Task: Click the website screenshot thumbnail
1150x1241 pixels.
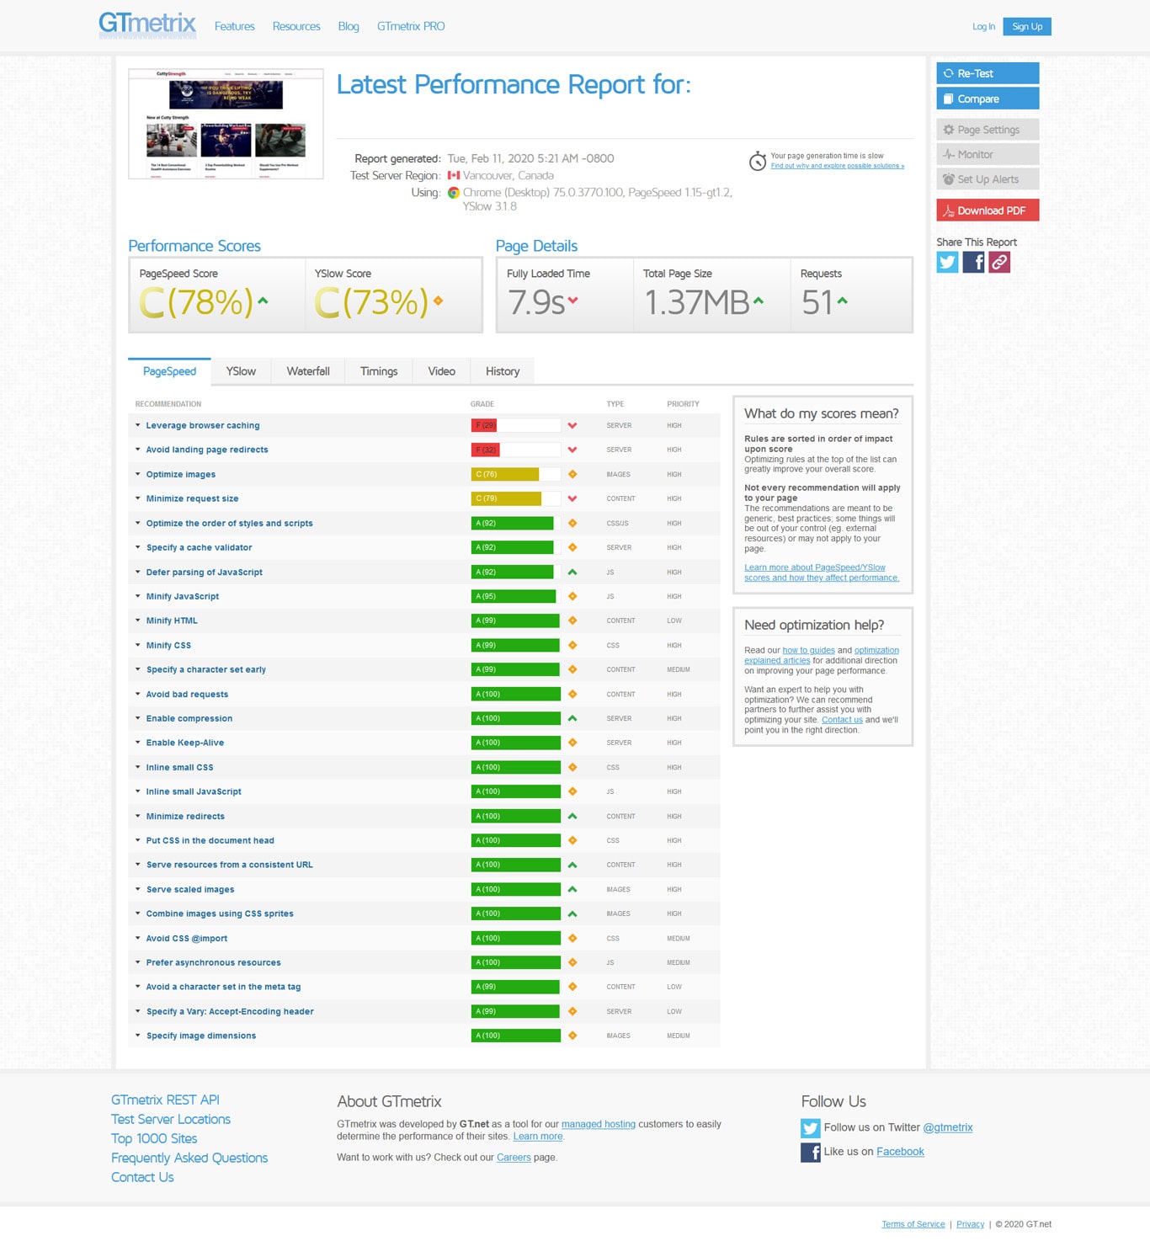Action: (x=226, y=124)
